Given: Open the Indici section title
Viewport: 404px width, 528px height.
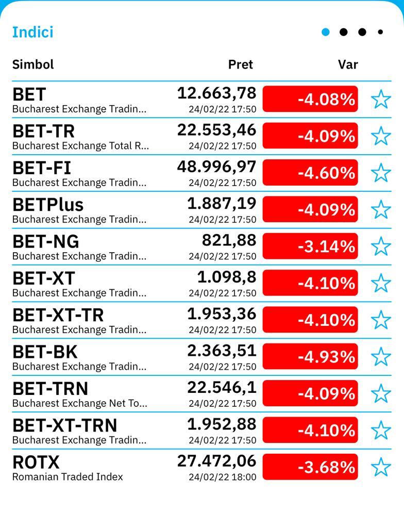Looking at the screenshot, I should (32, 32).
